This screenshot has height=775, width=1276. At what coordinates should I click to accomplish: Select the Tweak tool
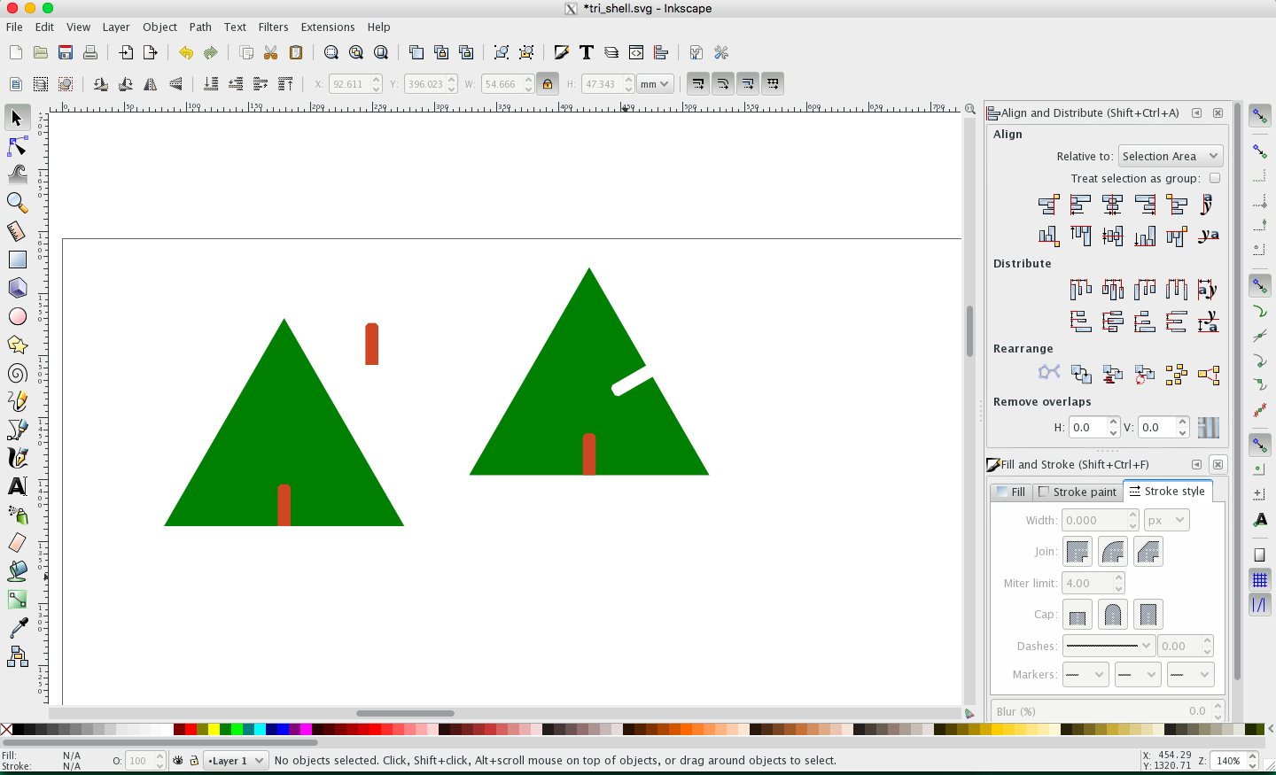17,174
